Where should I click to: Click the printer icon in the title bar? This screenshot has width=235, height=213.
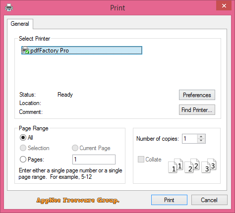pyautogui.click(x=9, y=7)
